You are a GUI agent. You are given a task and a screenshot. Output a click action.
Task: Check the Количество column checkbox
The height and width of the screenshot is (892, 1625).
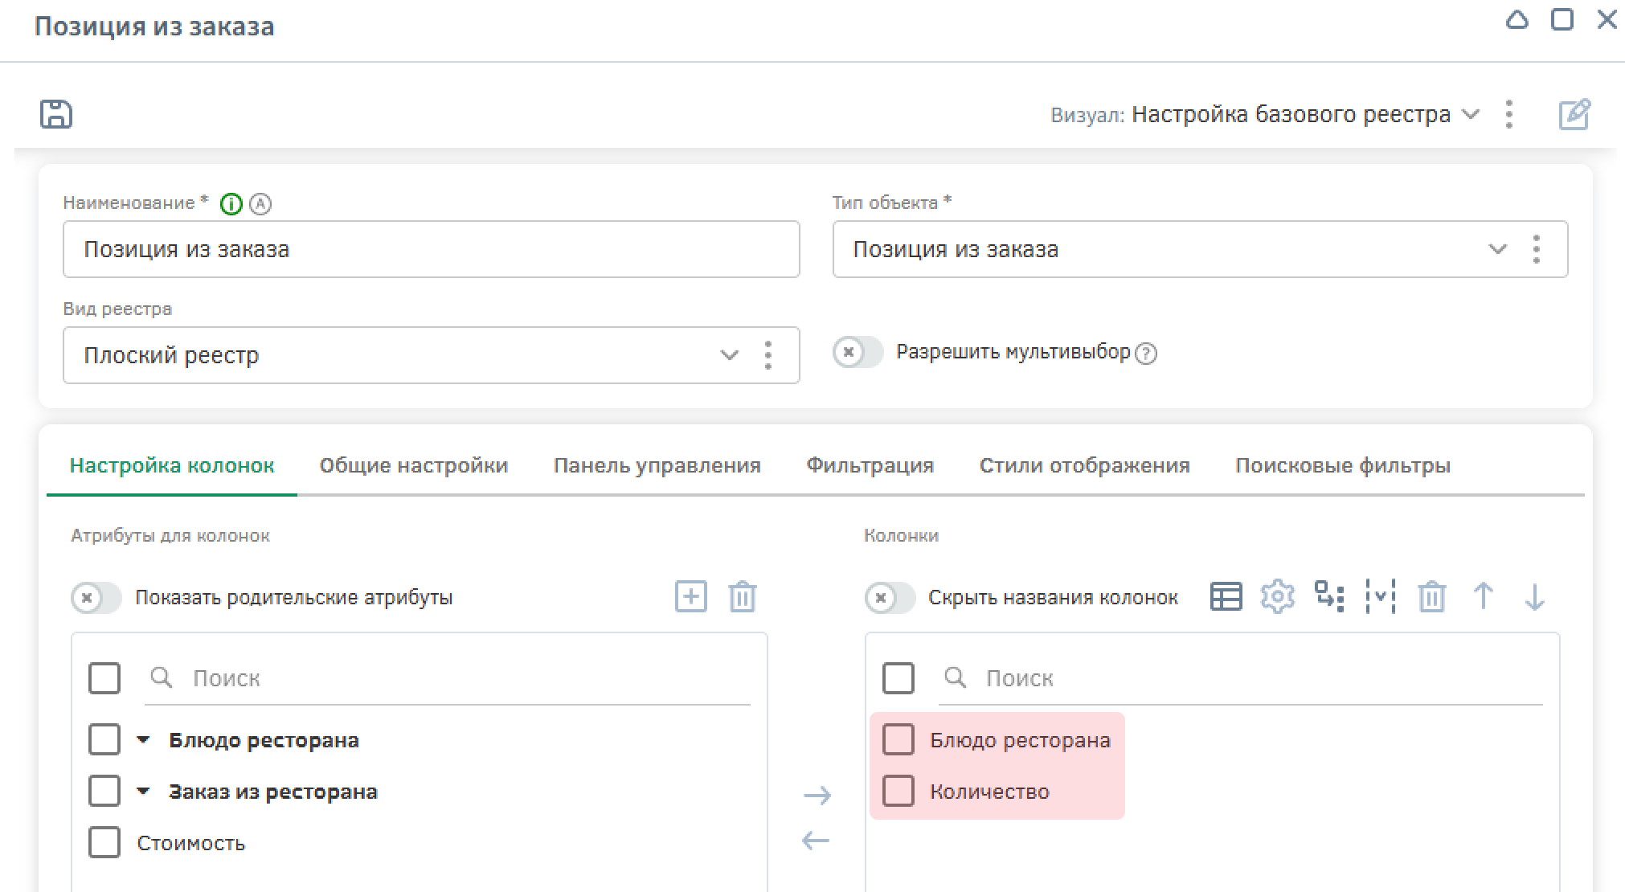click(898, 792)
